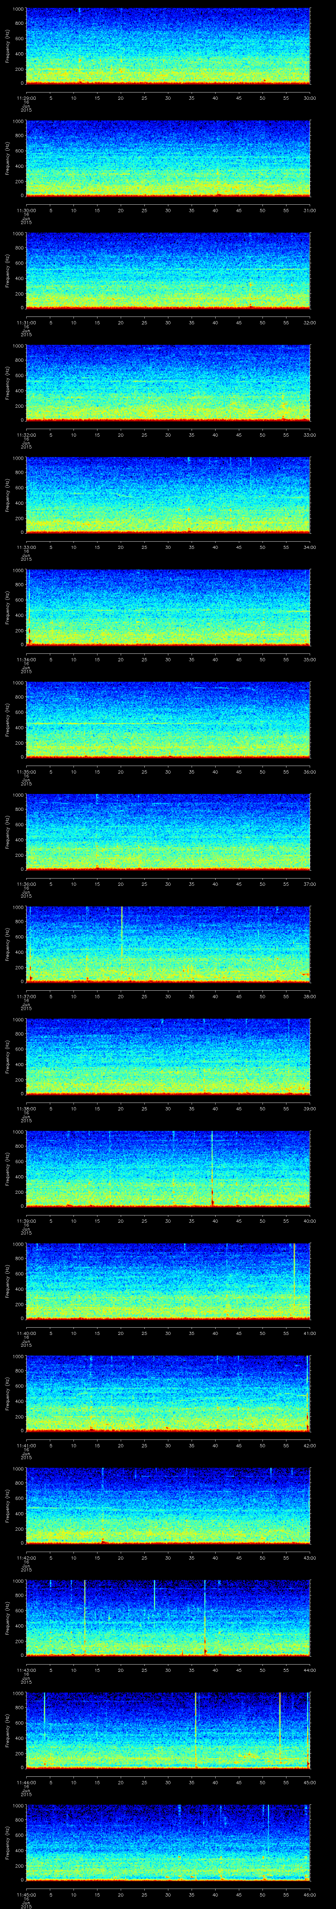Image resolution: width=336 pixels, height=1909 pixels.
Task: Click Frequency (Hz) label of the 11:29:00 panel
Action: (8, 46)
